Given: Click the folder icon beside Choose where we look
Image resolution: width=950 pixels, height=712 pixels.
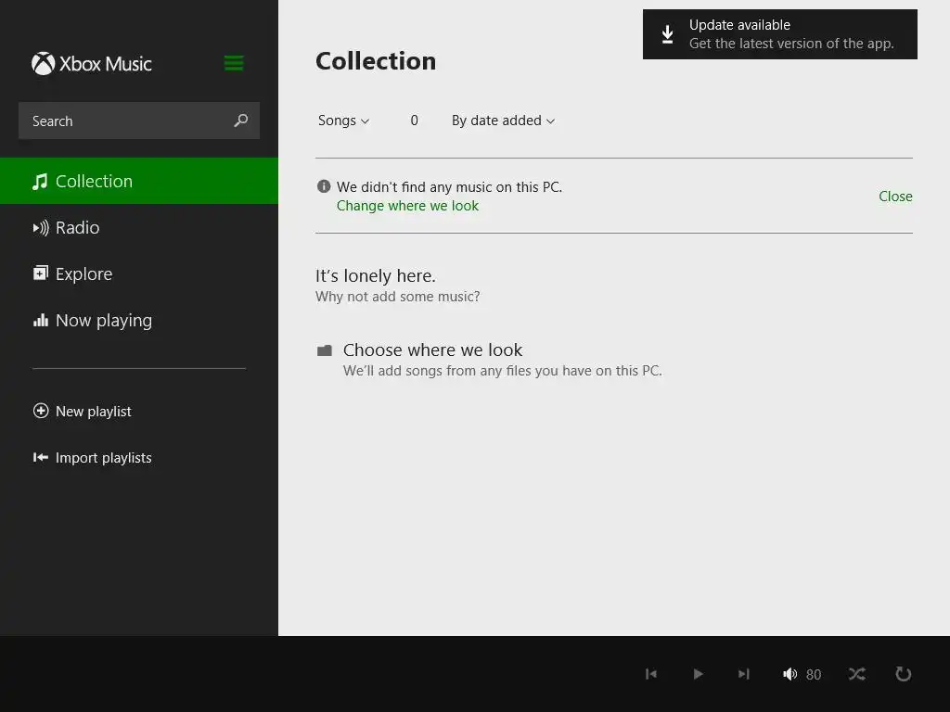Looking at the screenshot, I should click(x=325, y=350).
